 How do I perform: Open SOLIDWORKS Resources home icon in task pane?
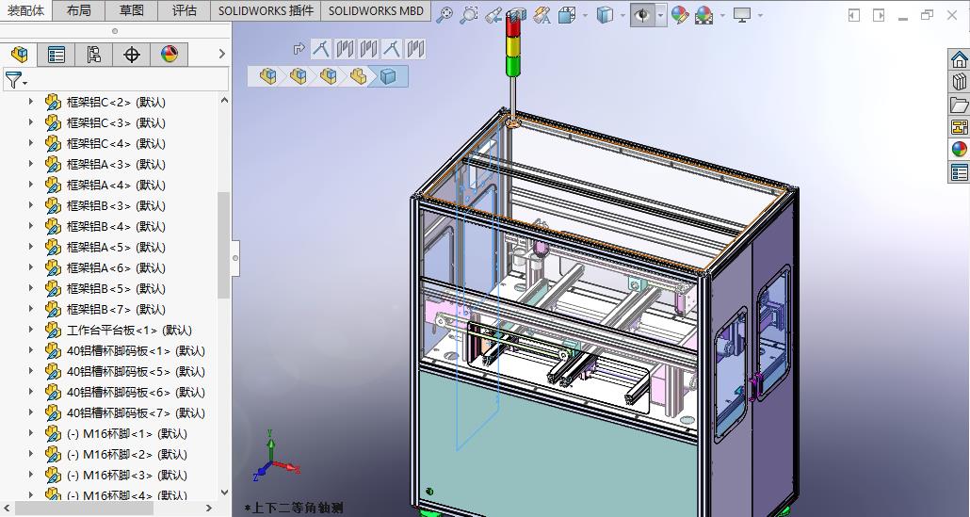click(x=959, y=59)
